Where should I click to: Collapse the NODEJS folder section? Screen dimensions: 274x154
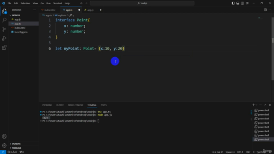tap(24, 15)
